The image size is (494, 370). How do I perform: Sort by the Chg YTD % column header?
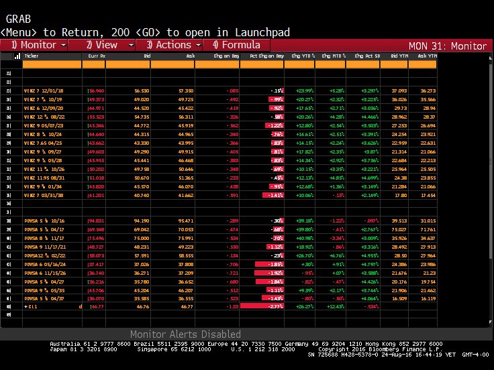pos(303,56)
